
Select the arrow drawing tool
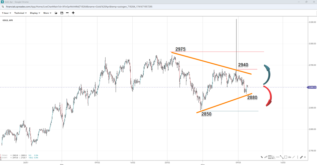point(262,157)
